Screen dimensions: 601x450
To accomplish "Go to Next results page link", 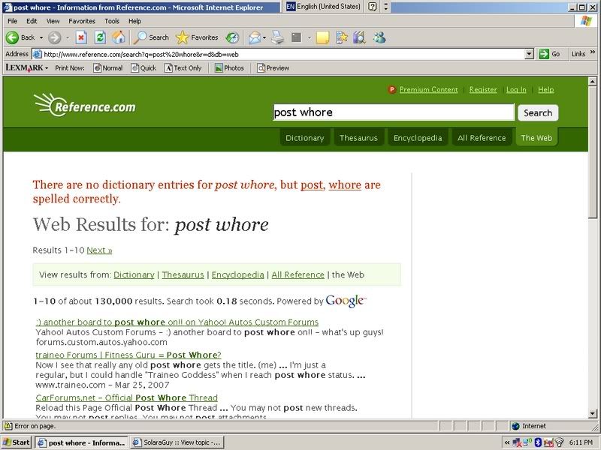I will point(99,250).
